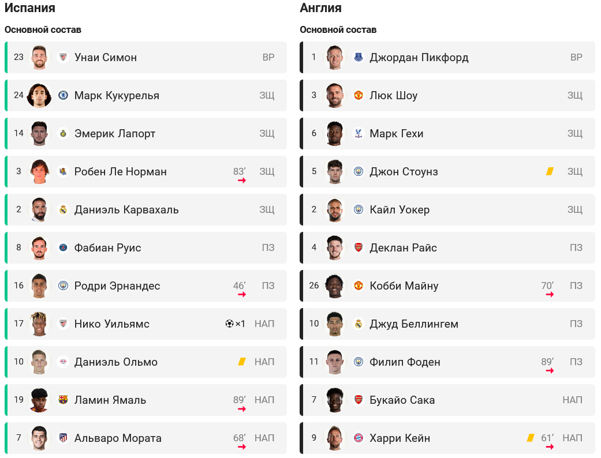601x458 pixels.
Task: Open player name Букайо Сака
Action: click(402, 400)
